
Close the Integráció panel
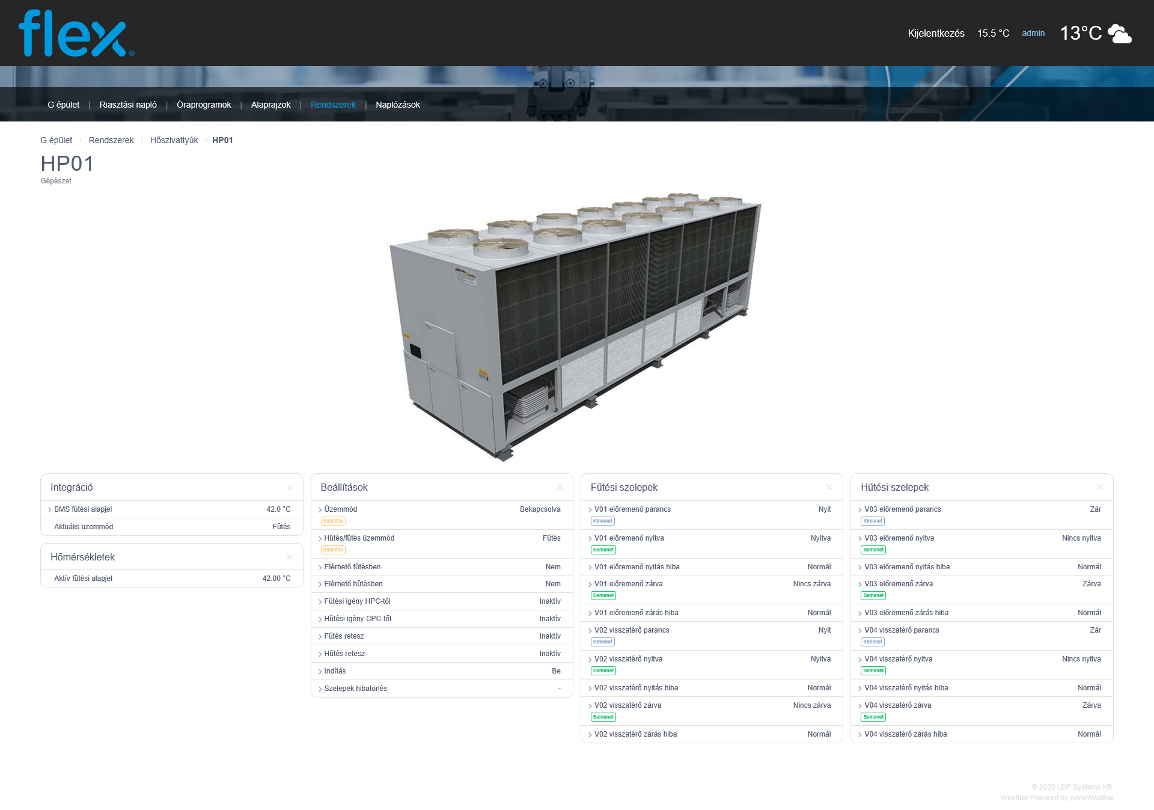tap(290, 488)
